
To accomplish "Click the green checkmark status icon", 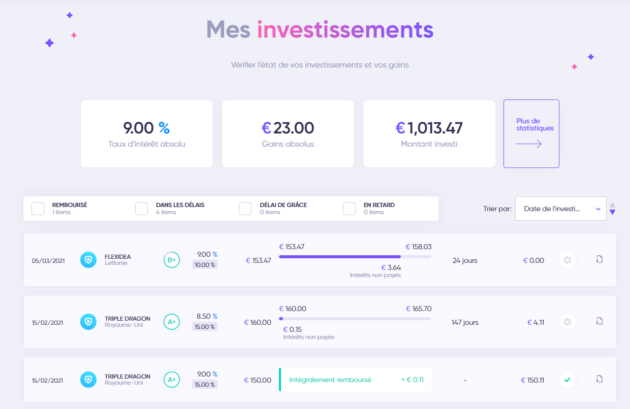I will [x=568, y=379].
